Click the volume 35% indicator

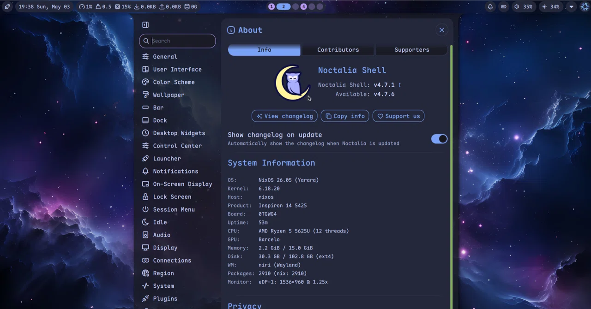click(x=523, y=7)
